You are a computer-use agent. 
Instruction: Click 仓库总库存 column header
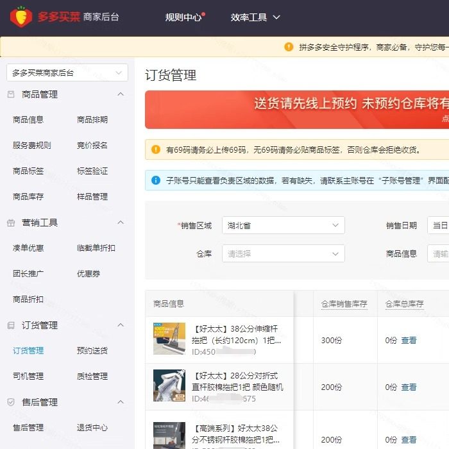(x=405, y=304)
